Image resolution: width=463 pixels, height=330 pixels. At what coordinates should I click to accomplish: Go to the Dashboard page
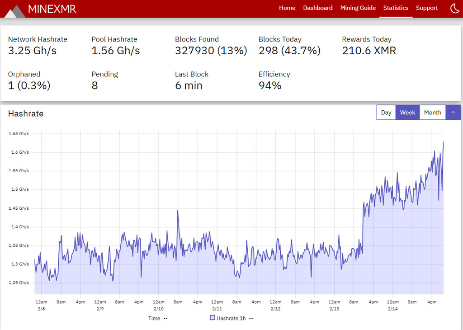pos(318,8)
